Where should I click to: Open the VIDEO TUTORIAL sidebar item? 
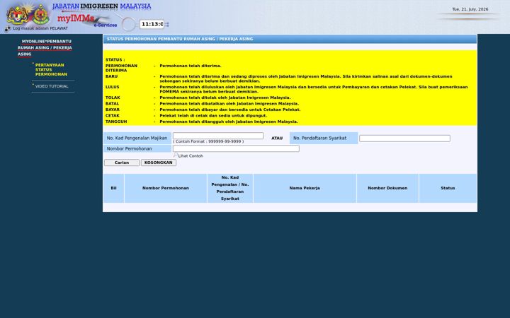coord(52,86)
